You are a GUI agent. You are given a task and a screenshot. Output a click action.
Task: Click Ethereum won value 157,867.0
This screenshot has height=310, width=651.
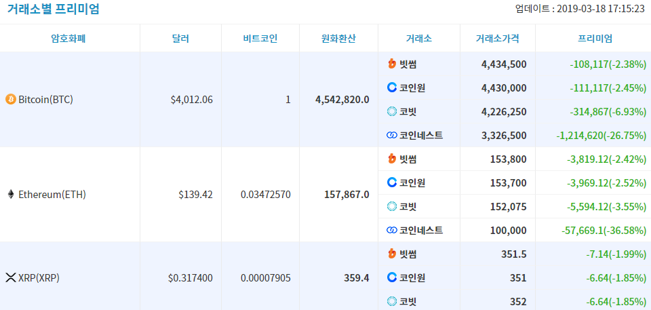point(347,195)
